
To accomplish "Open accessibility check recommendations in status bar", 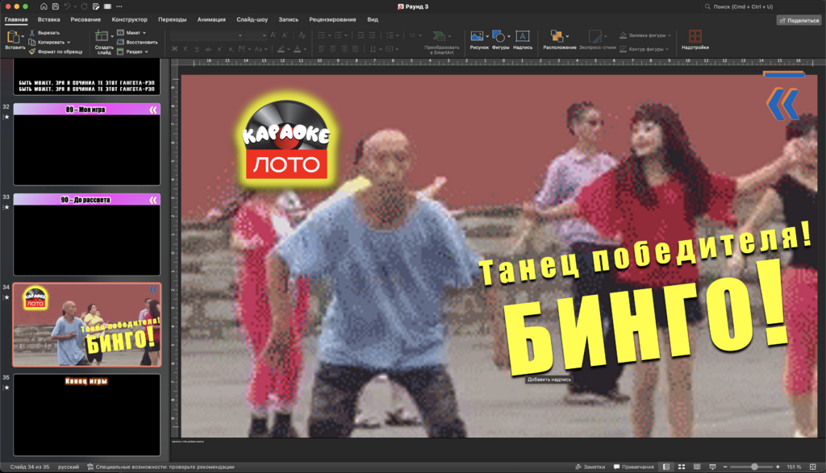I will 161,467.
